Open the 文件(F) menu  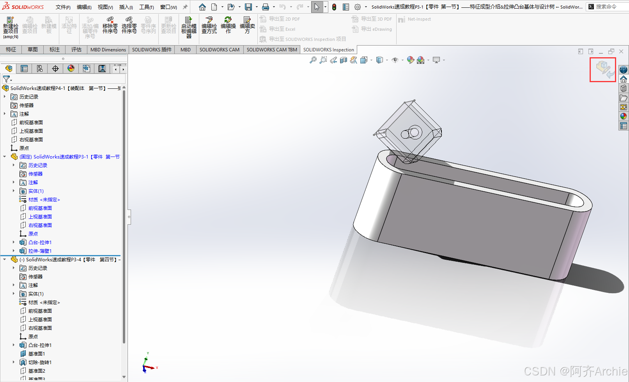(x=63, y=7)
